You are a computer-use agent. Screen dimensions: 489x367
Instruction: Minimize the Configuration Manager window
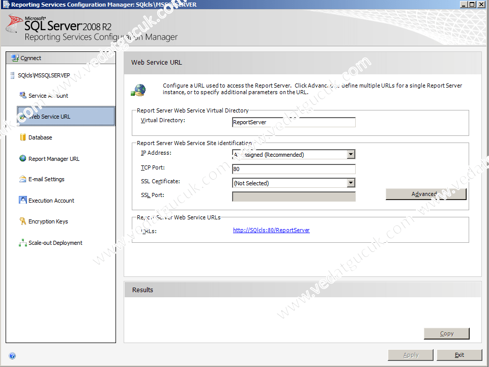(464, 5)
